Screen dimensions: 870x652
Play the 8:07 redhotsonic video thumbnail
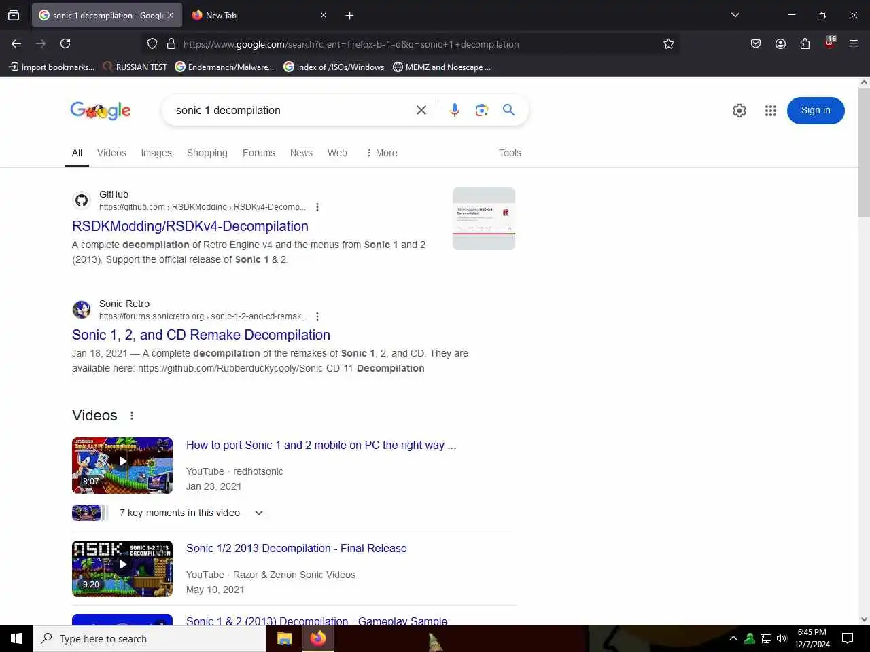pos(122,465)
